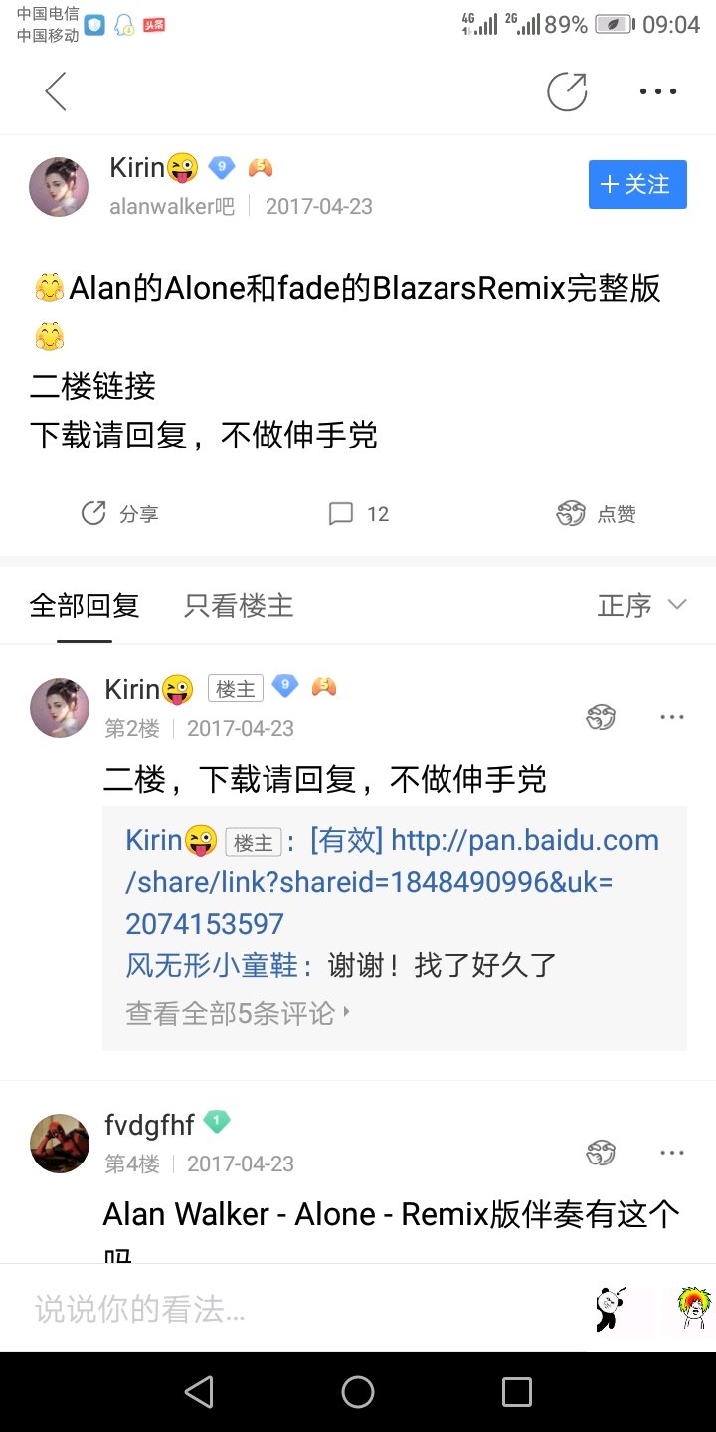Open more options for Kirin's reply
The height and width of the screenshot is (1432, 716).
672,717
